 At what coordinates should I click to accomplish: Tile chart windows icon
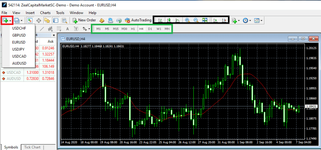pos(205,20)
